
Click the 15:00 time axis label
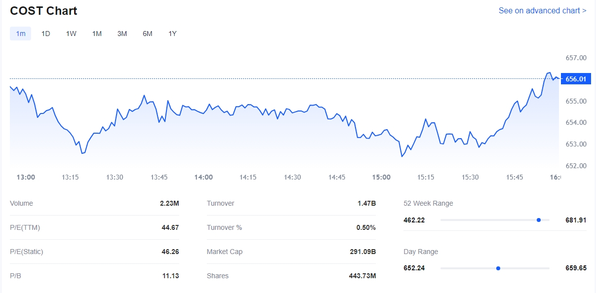click(381, 177)
